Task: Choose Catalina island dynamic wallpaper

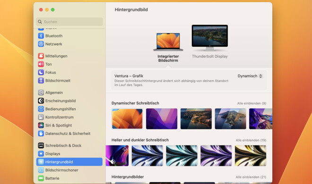Action: pyautogui.click(x=230, y=119)
